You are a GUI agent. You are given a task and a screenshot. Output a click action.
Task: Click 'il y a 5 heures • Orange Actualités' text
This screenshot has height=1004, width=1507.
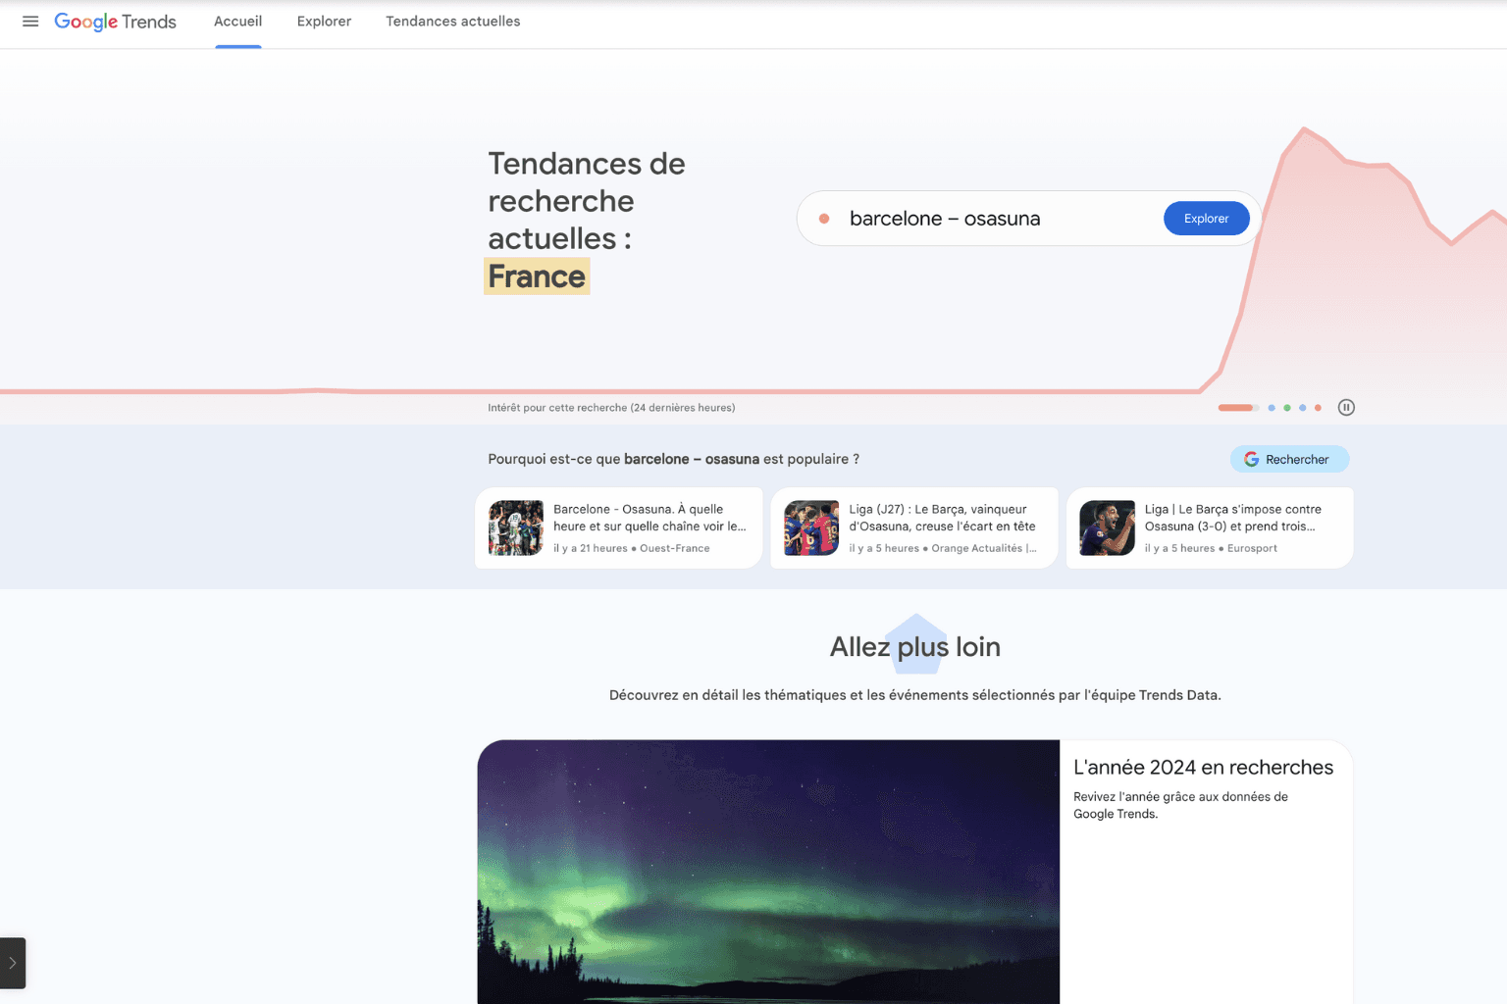943,548
